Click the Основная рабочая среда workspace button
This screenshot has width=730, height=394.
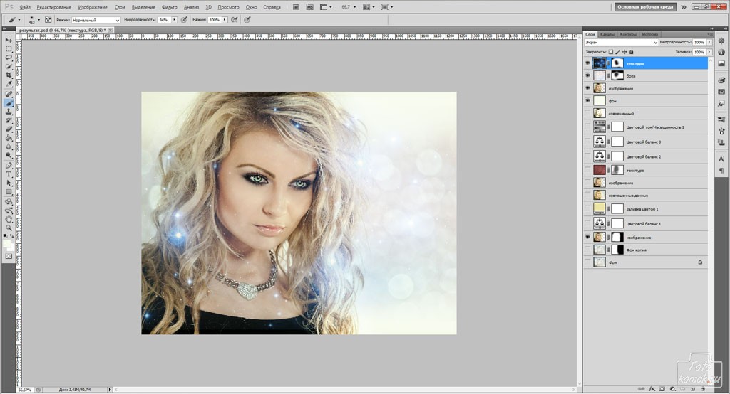[x=646, y=6]
